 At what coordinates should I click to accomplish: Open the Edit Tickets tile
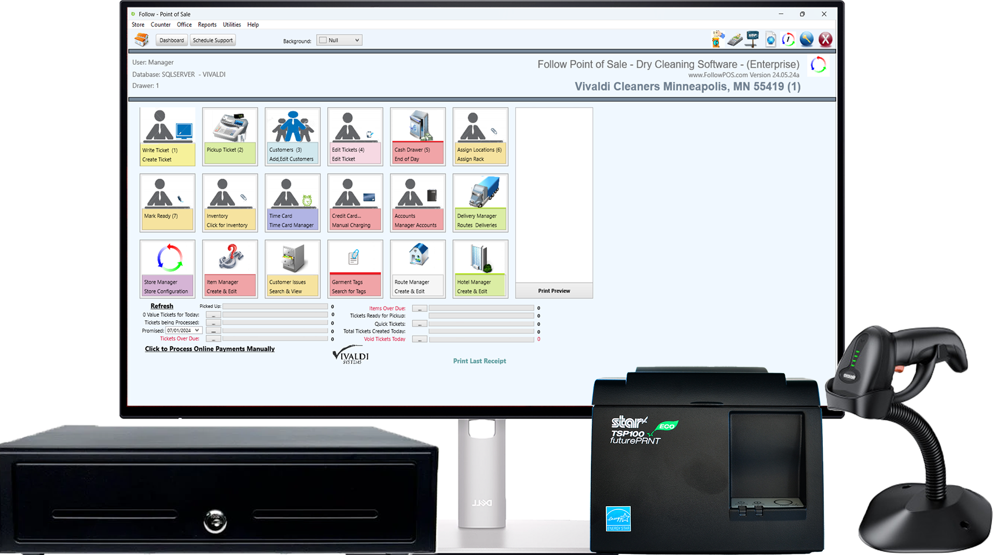pos(355,137)
